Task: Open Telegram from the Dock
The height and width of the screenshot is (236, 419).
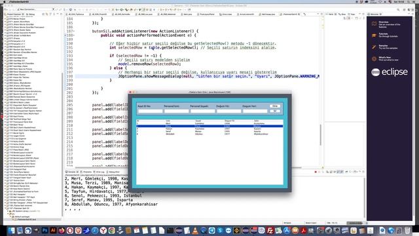Action: point(211,230)
